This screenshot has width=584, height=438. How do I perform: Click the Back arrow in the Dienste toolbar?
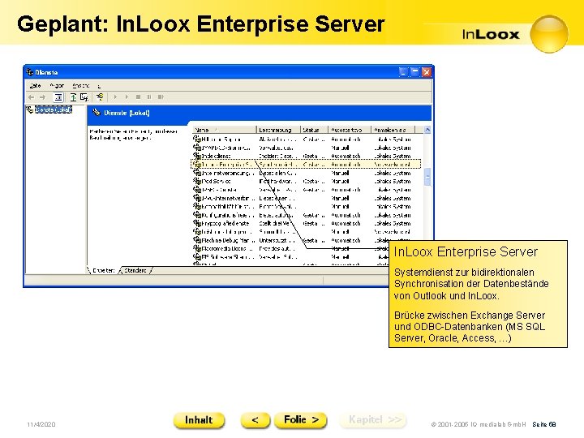tap(32, 97)
